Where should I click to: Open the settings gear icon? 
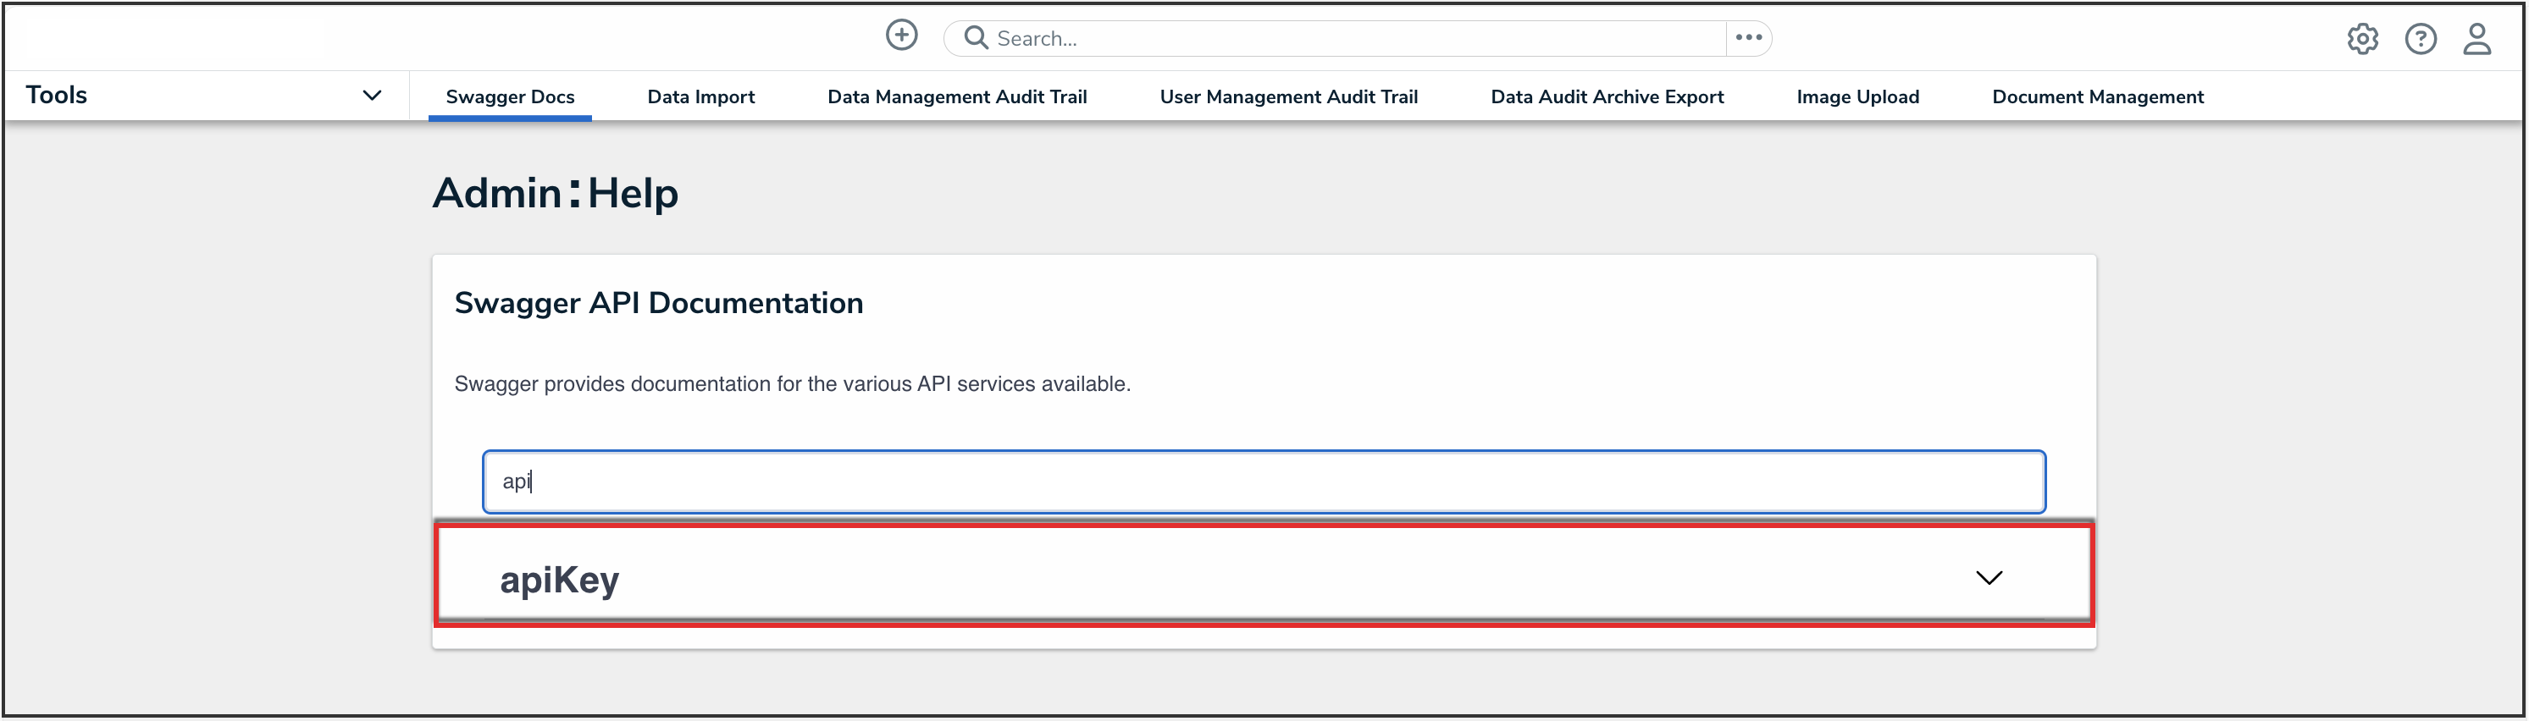2361,38
